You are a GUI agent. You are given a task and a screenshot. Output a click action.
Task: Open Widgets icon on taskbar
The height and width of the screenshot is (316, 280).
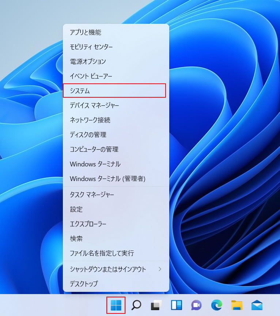(177, 305)
